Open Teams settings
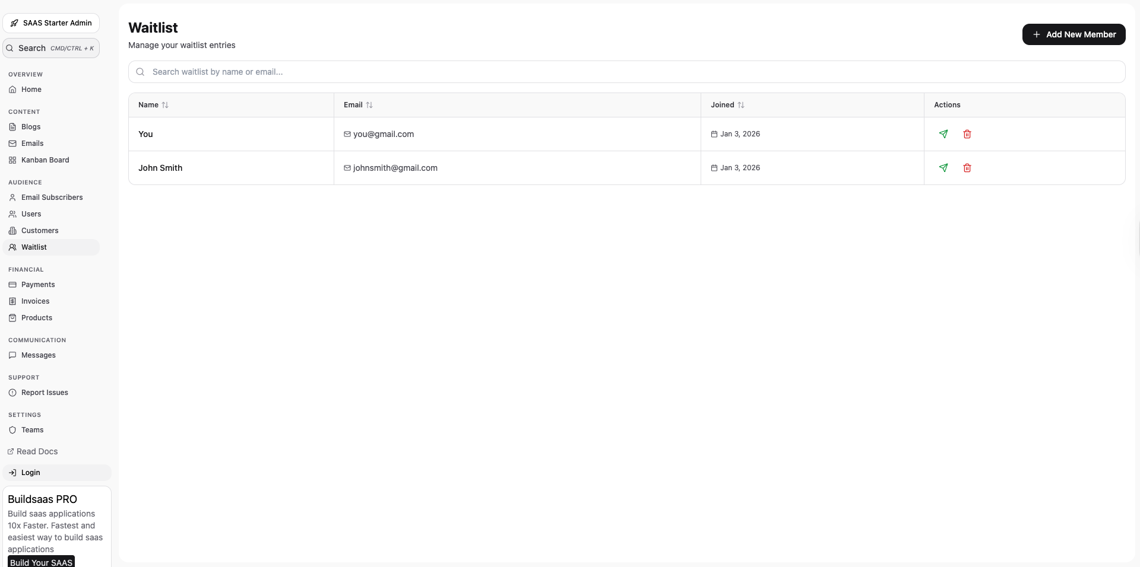Image resolution: width=1140 pixels, height=567 pixels. (51, 430)
